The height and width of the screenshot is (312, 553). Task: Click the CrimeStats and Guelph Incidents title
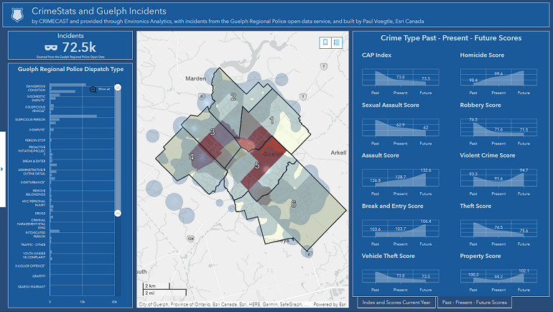point(99,12)
